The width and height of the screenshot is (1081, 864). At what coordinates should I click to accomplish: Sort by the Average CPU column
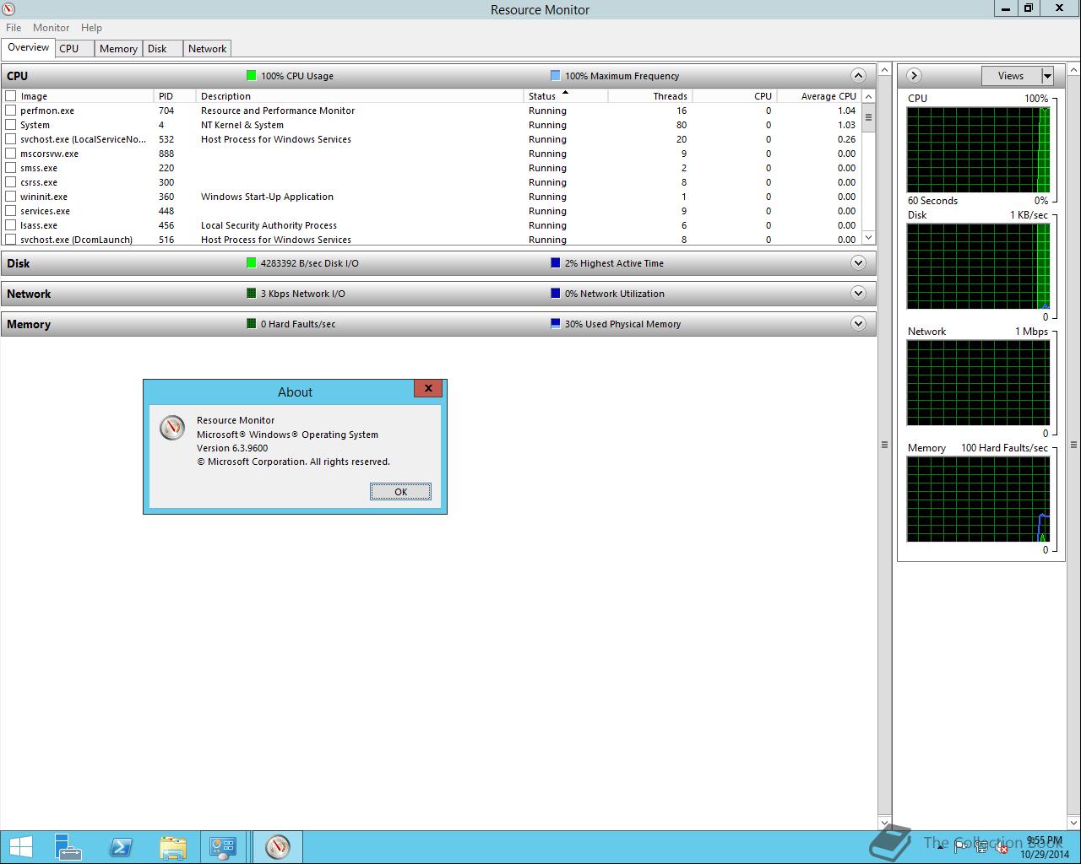(818, 96)
